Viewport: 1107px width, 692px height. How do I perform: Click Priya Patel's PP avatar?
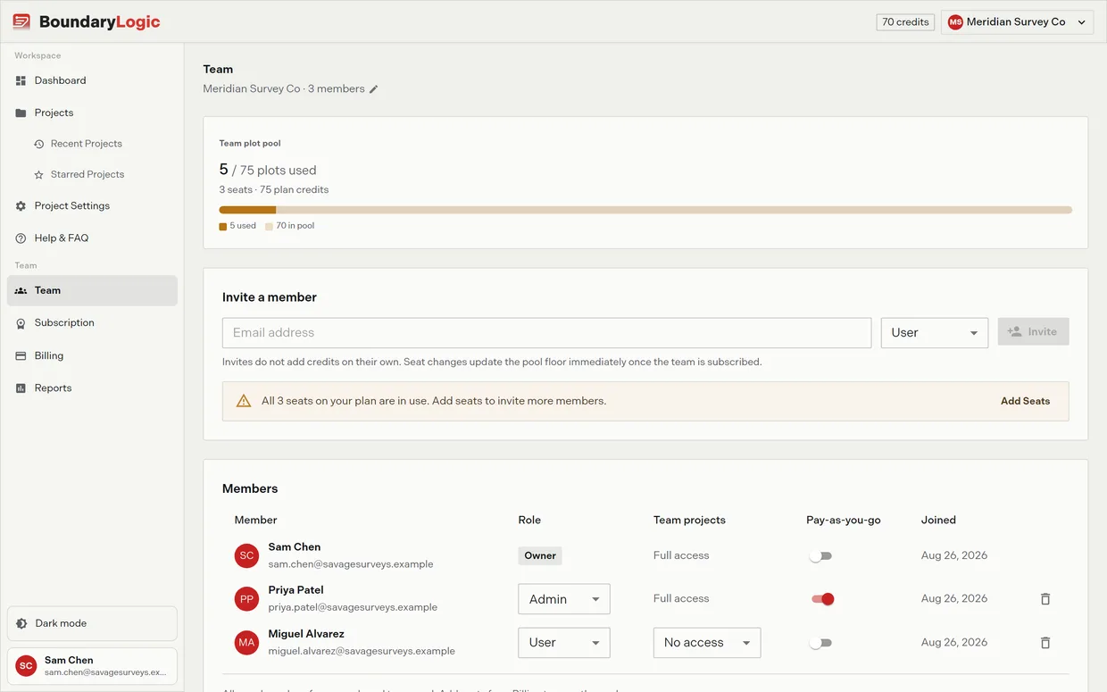[246, 599]
